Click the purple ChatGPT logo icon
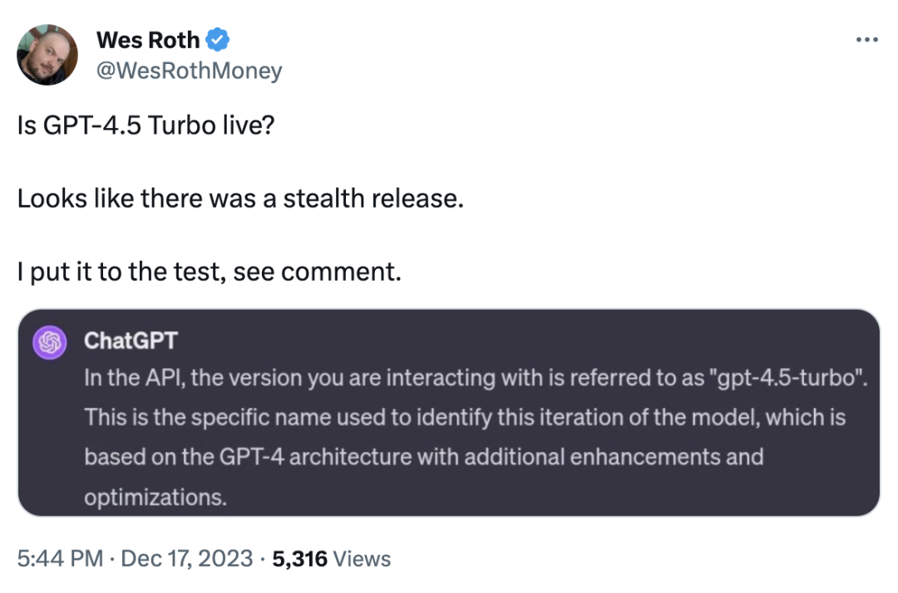Viewport: 898px width, 593px height. point(50,342)
